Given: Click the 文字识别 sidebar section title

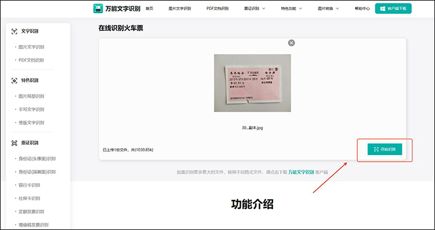Looking at the screenshot, I should point(30,31).
